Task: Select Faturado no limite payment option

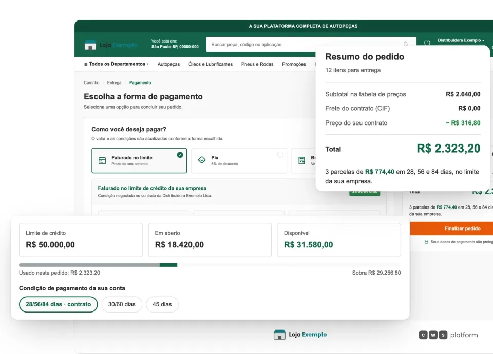Action: coord(139,160)
